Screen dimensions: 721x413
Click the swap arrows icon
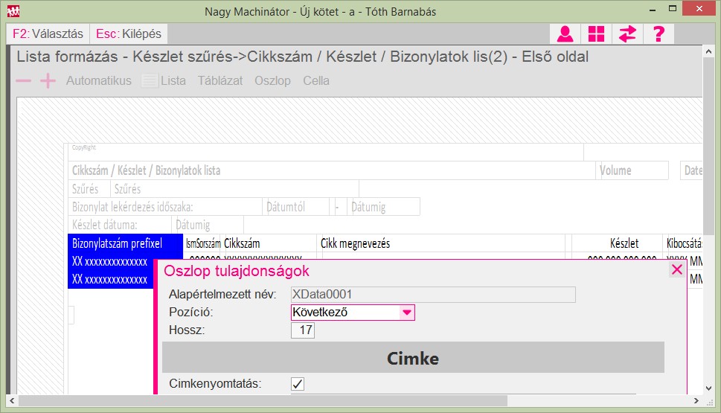(627, 34)
